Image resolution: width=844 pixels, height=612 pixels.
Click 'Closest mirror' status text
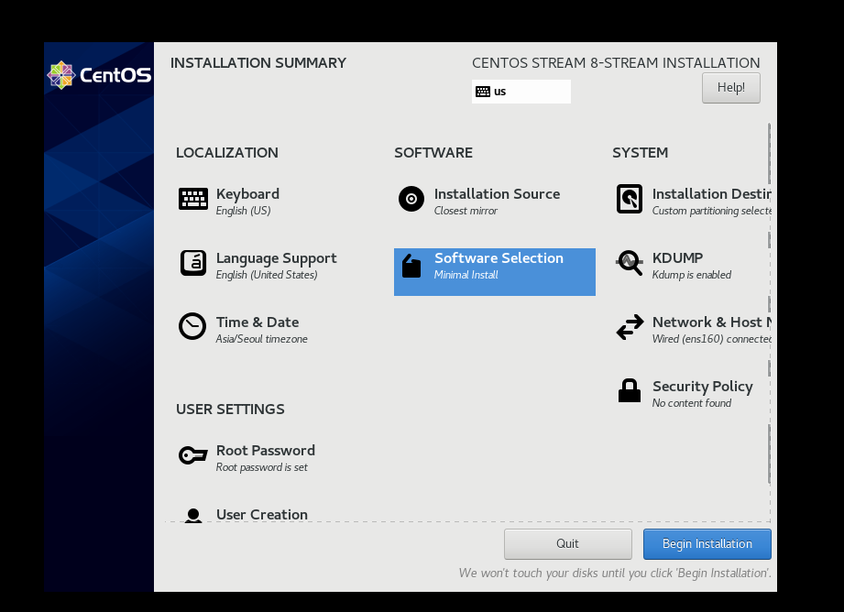click(x=466, y=211)
